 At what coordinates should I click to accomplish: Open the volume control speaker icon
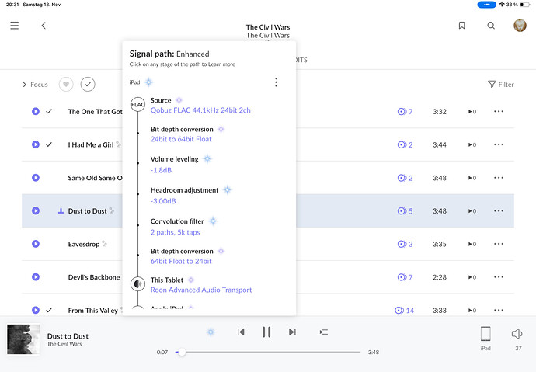click(x=517, y=334)
